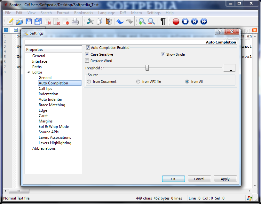This screenshot has height=204, width=261.
Task: Toggle the paragraph marks pilcrow icon
Action: [x=163, y=21]
